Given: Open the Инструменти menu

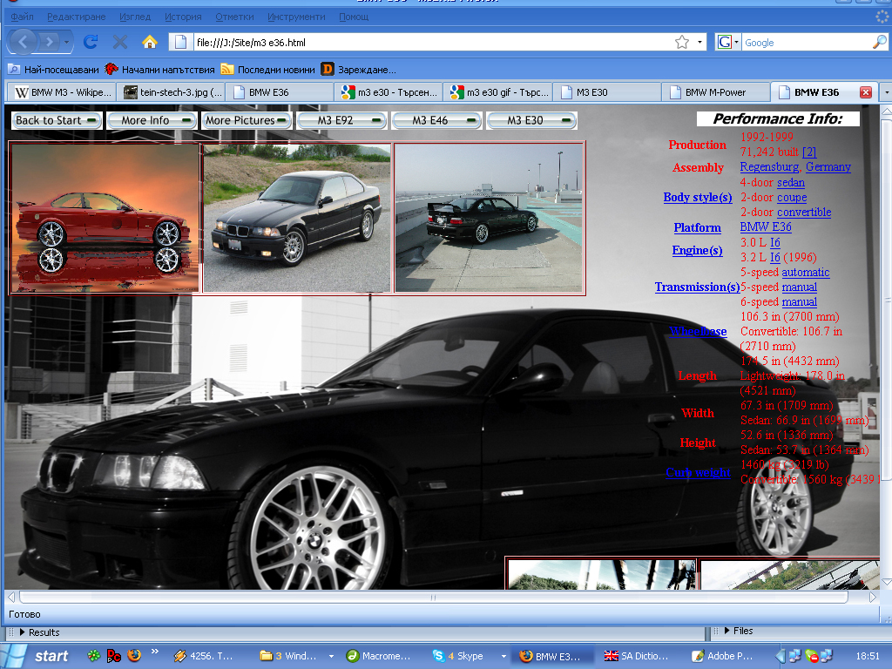Looking at the screenshot, I should [296, 17].
